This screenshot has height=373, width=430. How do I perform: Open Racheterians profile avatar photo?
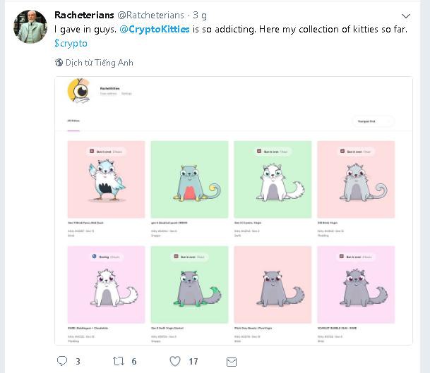[30, 27]
